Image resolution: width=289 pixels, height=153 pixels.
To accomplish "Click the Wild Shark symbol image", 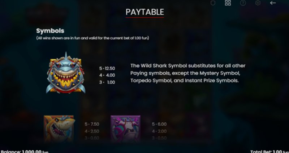I will tap(66, 73).
